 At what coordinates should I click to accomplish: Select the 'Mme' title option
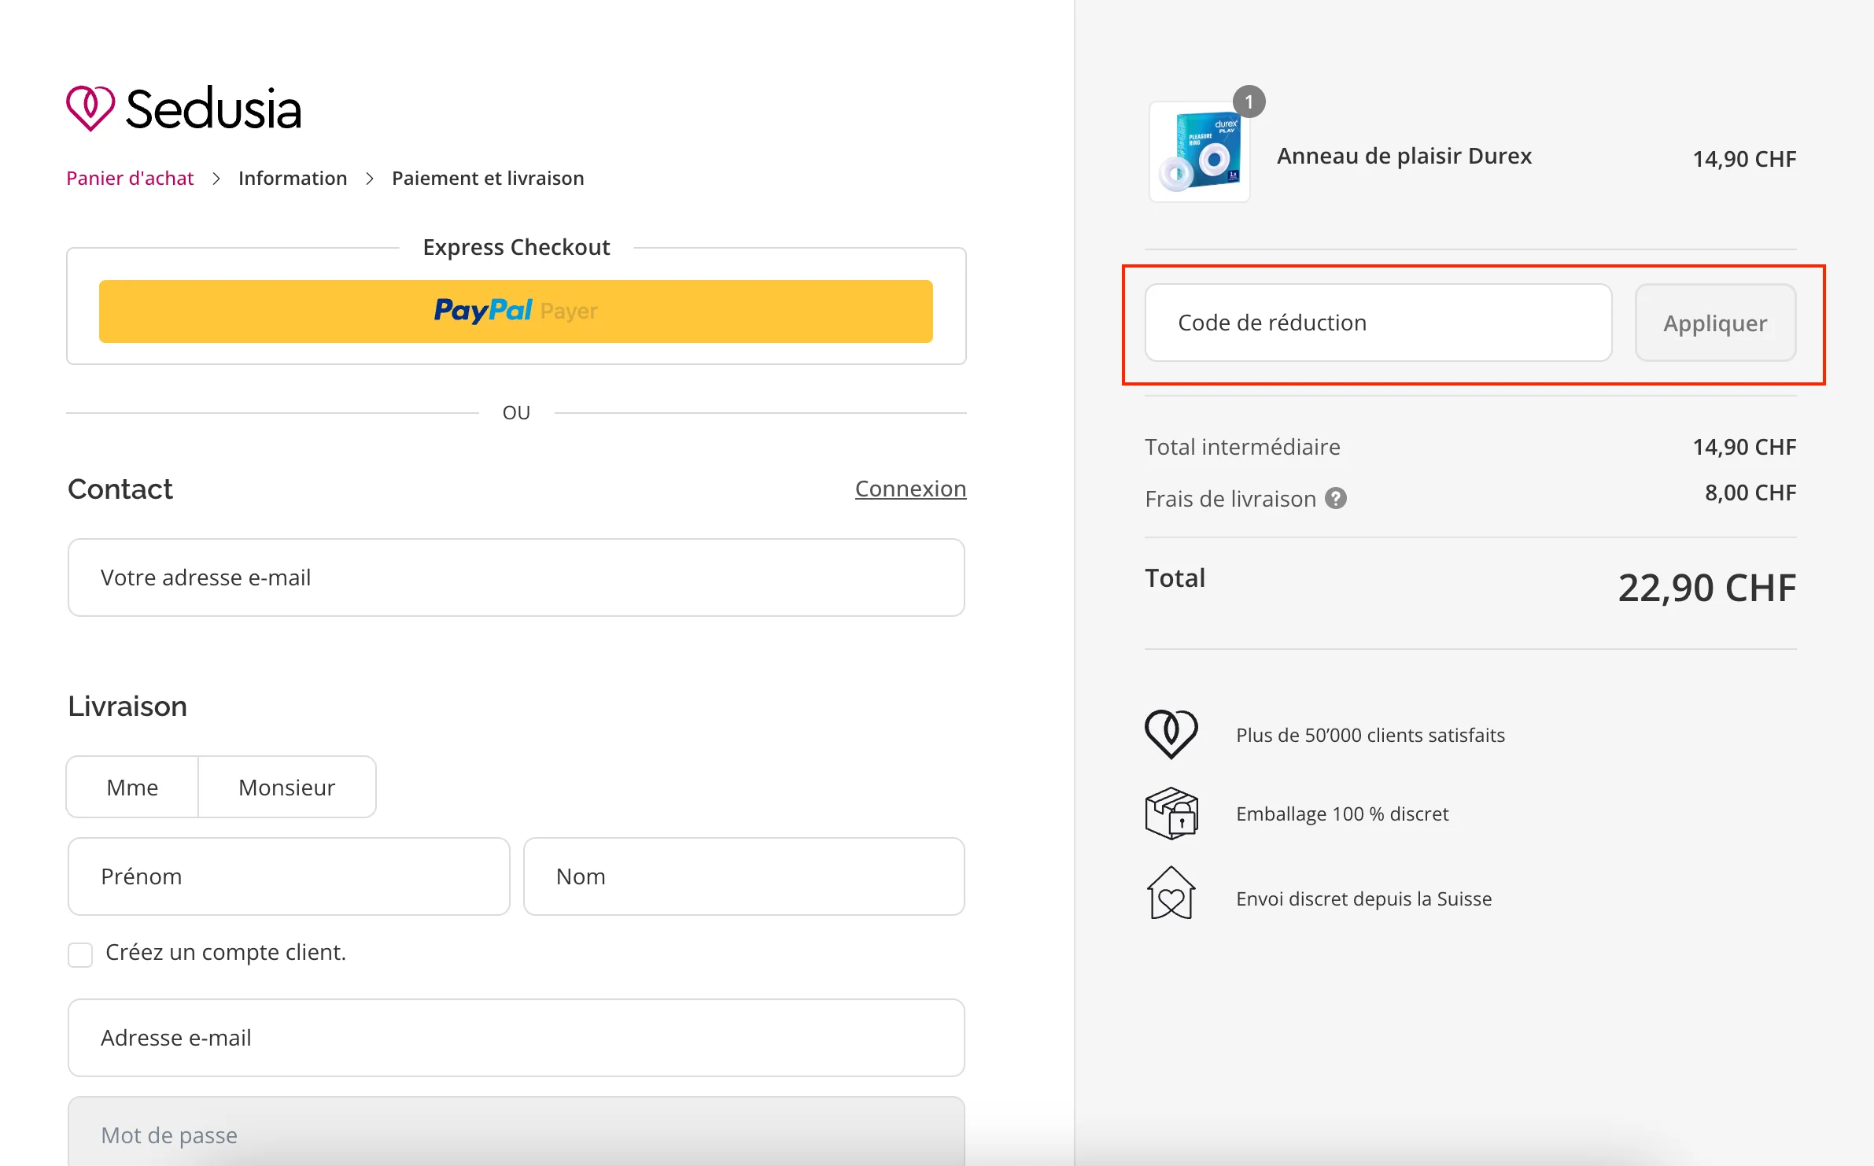[131, 787]
